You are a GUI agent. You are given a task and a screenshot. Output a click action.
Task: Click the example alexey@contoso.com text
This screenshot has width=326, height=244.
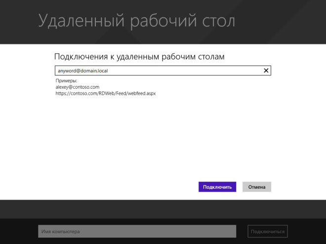coord(78,87)
